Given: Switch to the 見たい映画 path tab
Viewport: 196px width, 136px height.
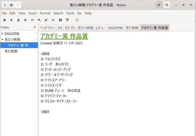Looking at the screenshot, I should [x=86, y=28].
